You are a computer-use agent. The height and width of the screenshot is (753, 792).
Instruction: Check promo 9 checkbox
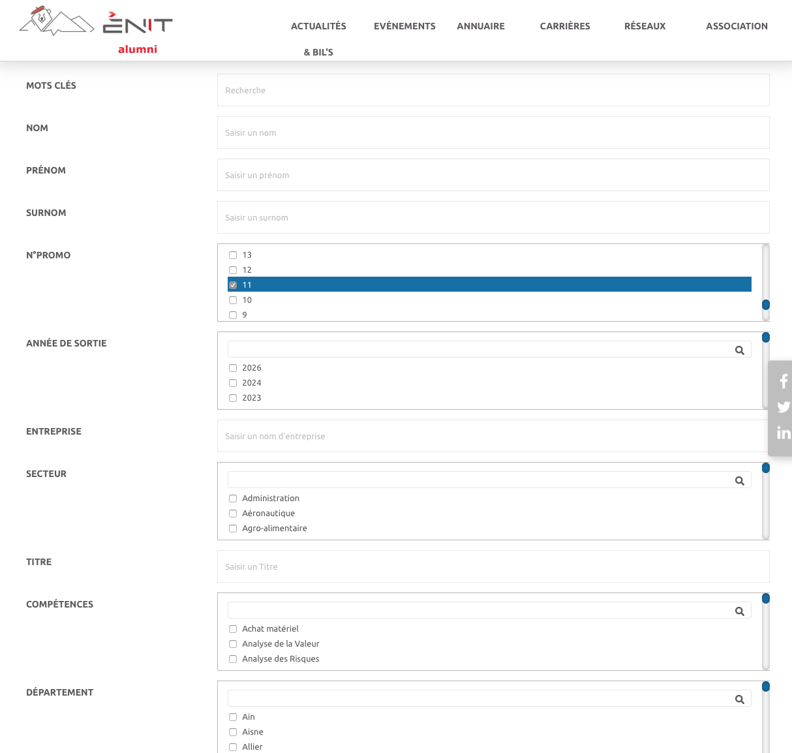click(x=233, y=315)
